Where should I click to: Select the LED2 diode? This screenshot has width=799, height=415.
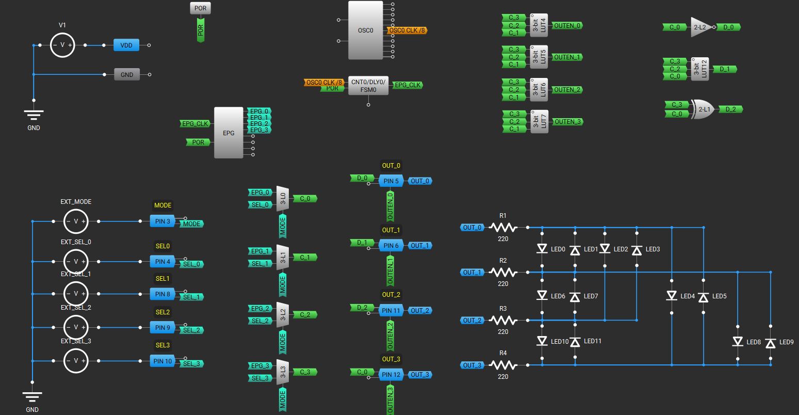605,249
